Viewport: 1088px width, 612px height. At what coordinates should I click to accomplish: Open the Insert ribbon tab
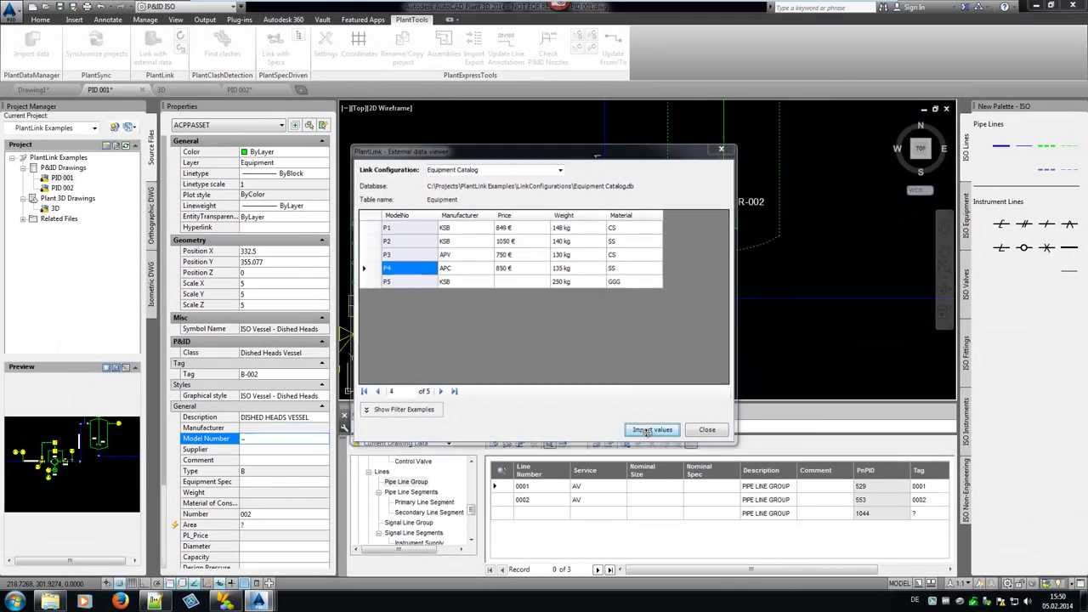tap(74, 20)
